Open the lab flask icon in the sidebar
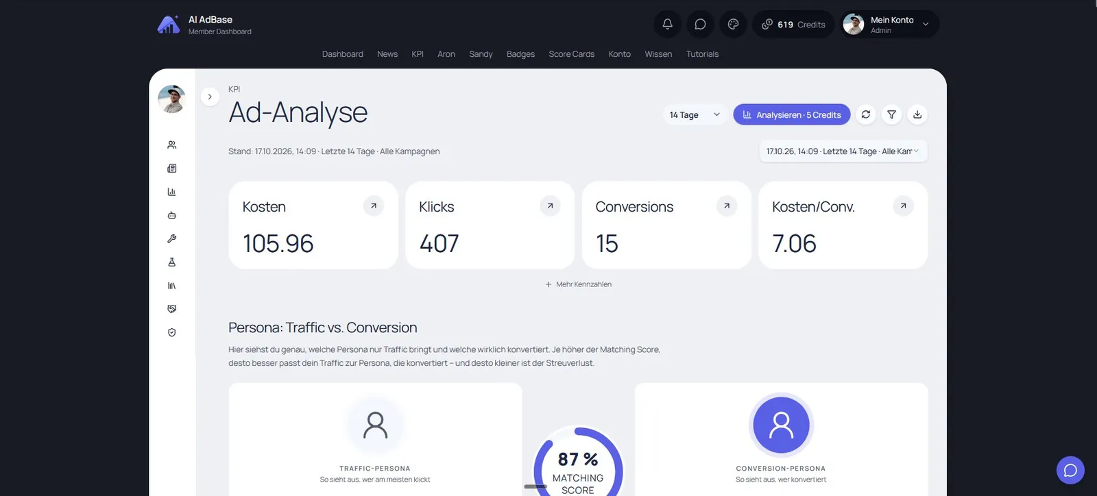 (x=172, y=262)
